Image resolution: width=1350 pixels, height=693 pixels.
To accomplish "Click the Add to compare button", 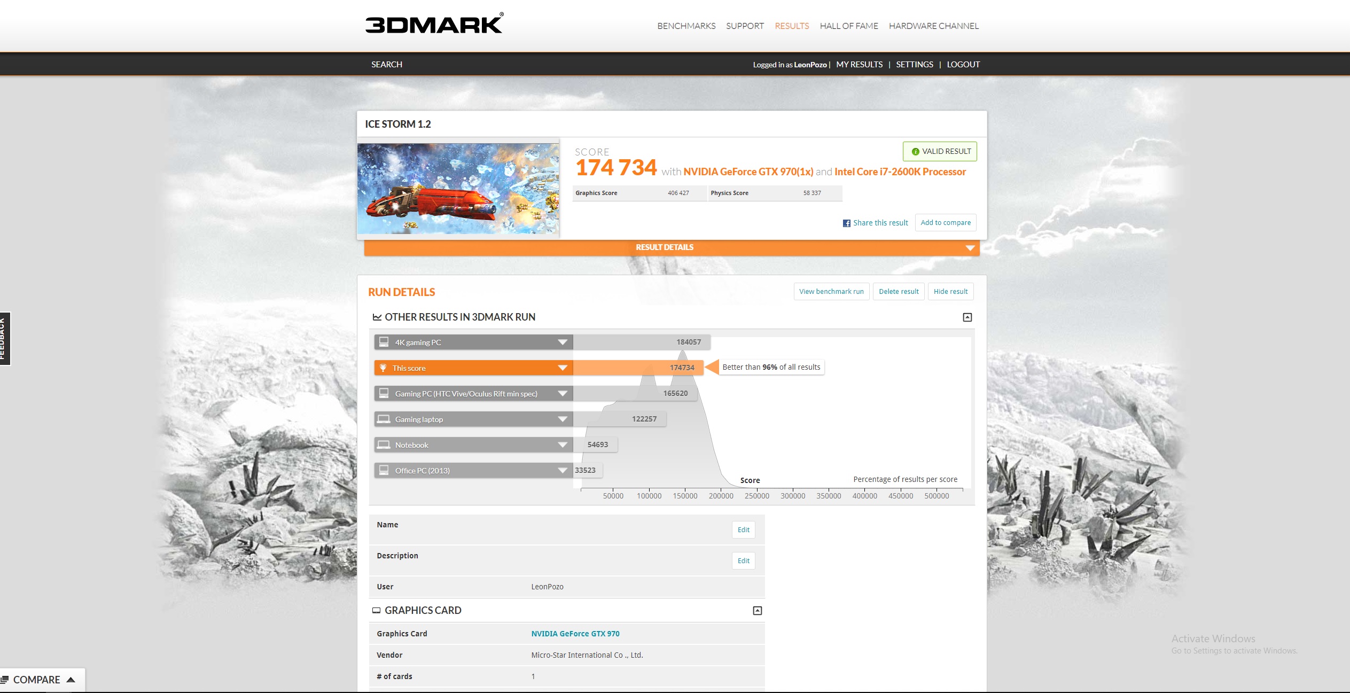I will [x=946, y=223].
